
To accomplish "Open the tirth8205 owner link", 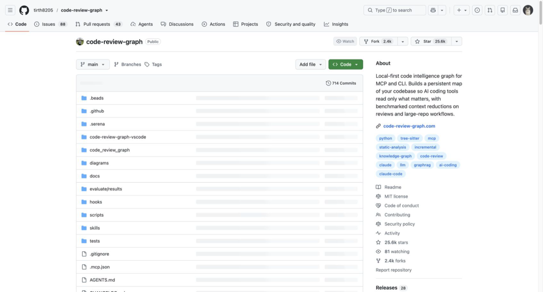I will coord(44,10).
